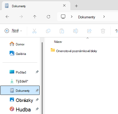Sort by the Názov column header
118x114 pixels.
pyautogui.click(x=58, y=42)
